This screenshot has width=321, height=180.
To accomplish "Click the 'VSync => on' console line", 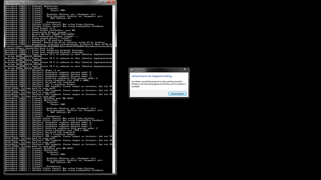I will (x=33, y=70).
